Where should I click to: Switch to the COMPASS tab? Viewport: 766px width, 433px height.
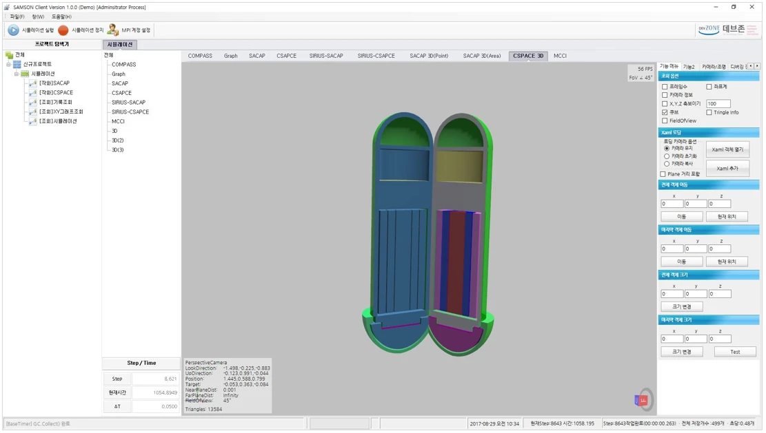pos(201,56)
